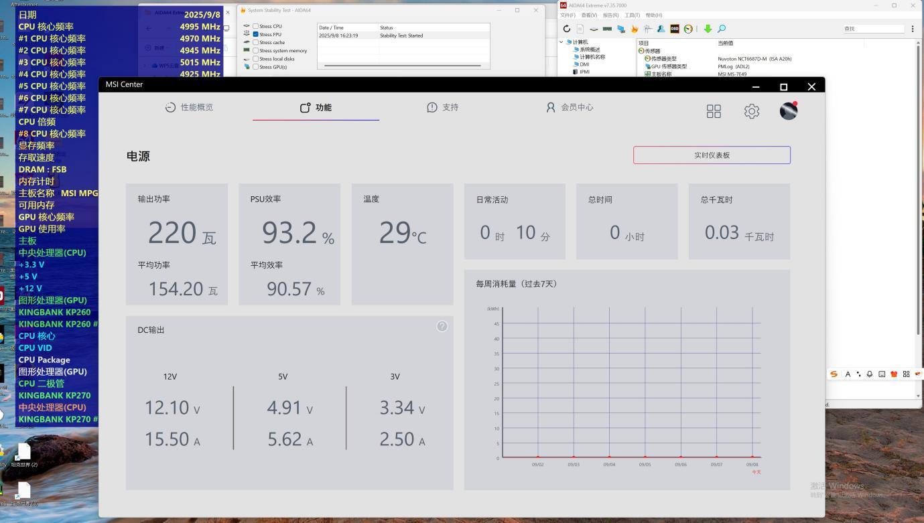The image size is (924, 523).
Task: Open AIDA64 memory benchmark toolbar icon
Action: point(607,29)
